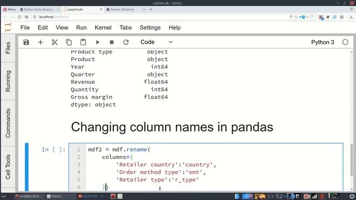Screen dimensions: 356x200
Task: Open the Run menu
Action: [81, 28]
